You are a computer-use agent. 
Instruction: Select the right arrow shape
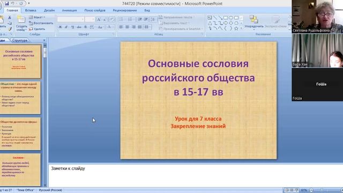[x=226, y=23]
